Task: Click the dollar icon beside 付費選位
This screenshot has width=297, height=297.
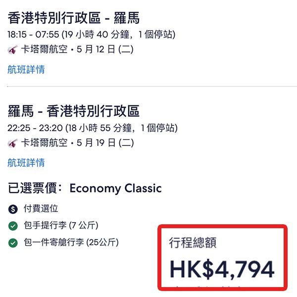Action: click(13, 209)
